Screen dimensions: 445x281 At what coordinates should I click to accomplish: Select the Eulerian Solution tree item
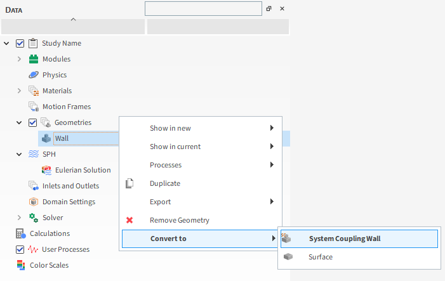[x=83, y=170]
